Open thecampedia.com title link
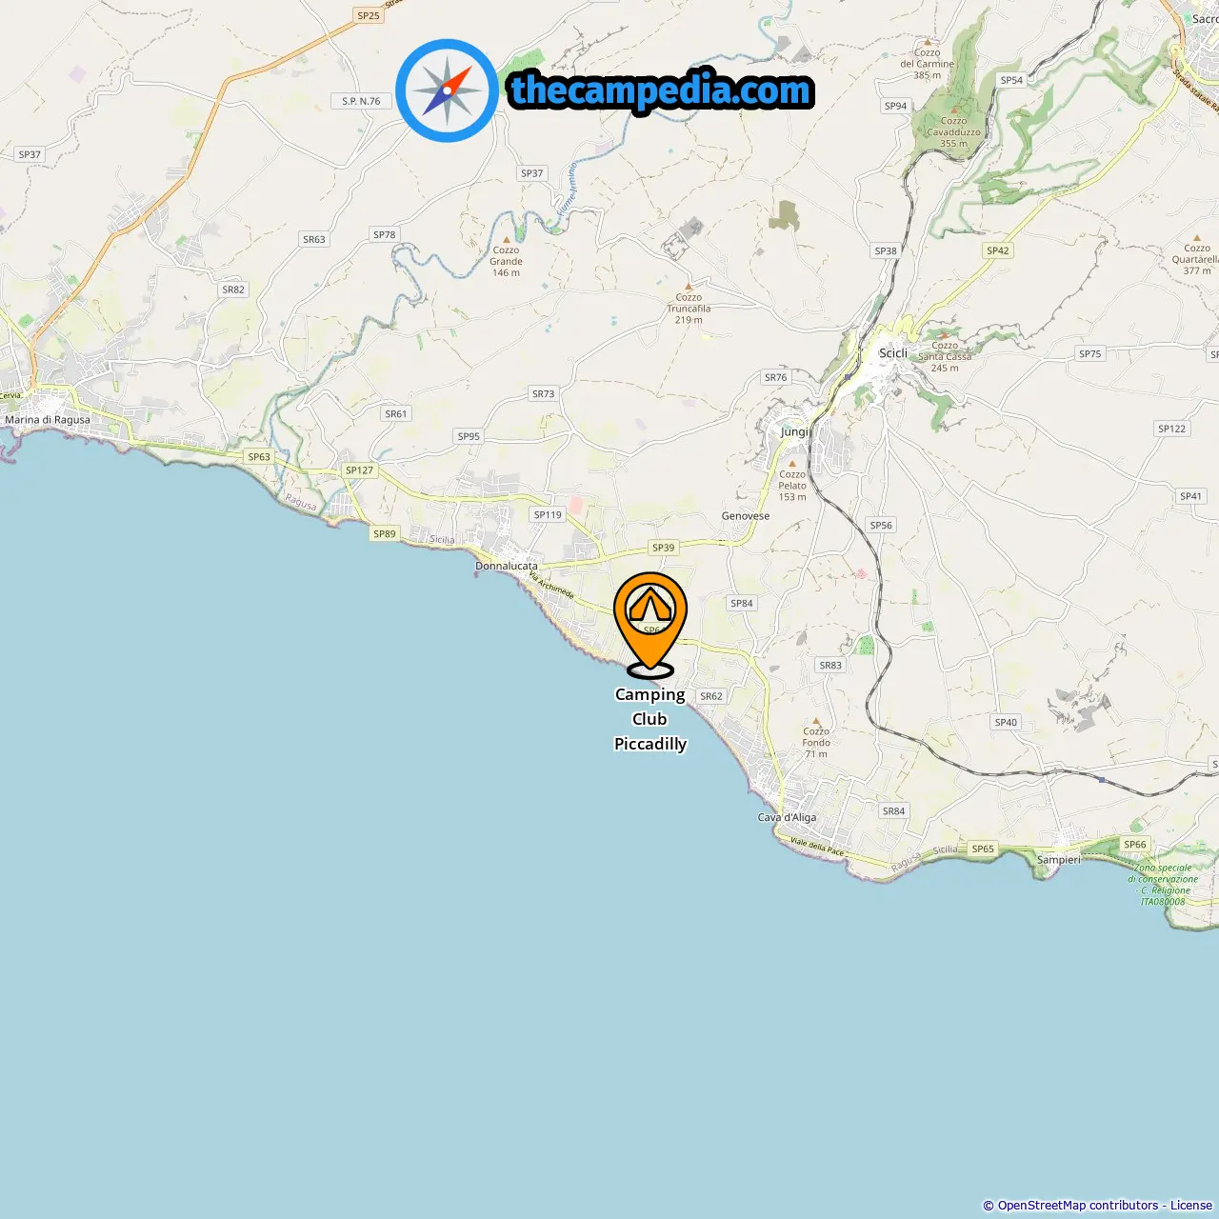Screen dimensions: 1219x1219 (x=661, y=90)
